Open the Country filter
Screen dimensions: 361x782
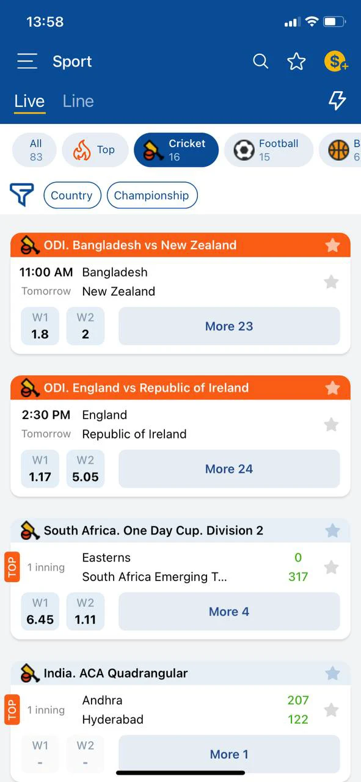click(x=72, y=195)
